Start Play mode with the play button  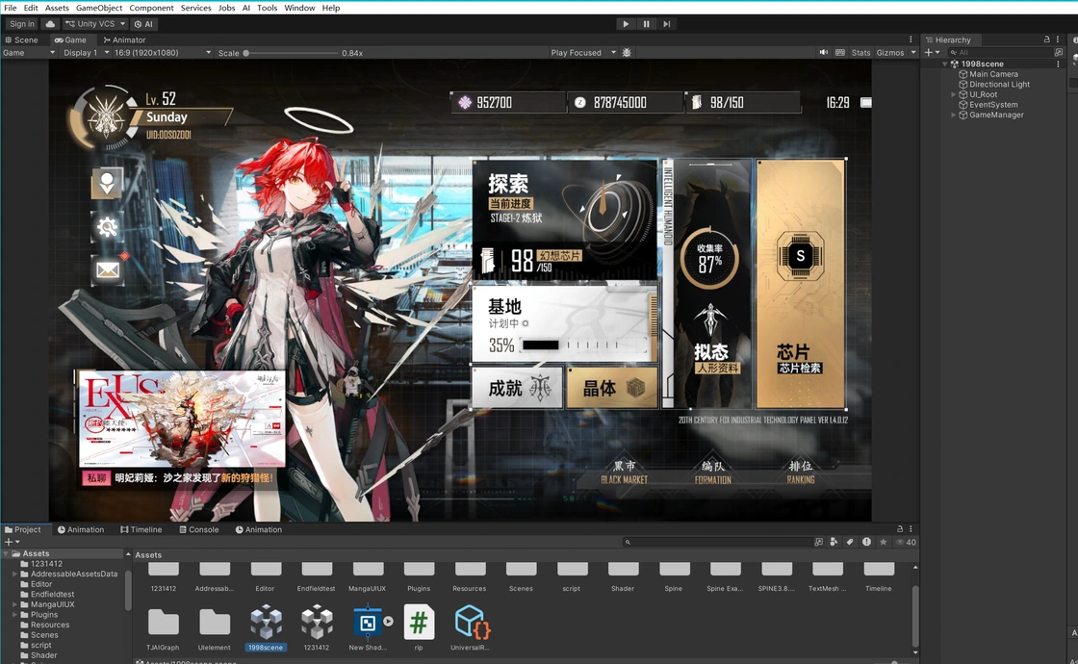coord(625,23)
